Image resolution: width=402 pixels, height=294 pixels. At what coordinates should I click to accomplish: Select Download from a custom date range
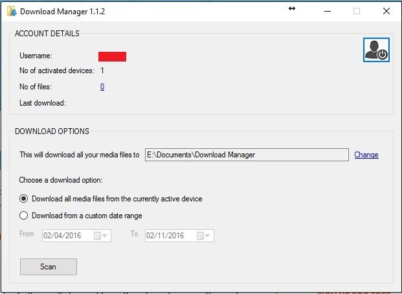click(23, 216)
